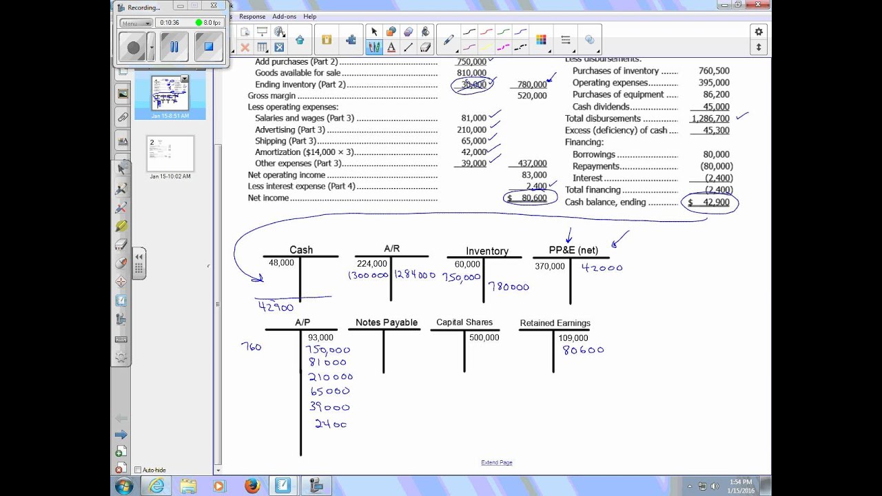
Task: Go to the next page arrow
Action: 121,434
